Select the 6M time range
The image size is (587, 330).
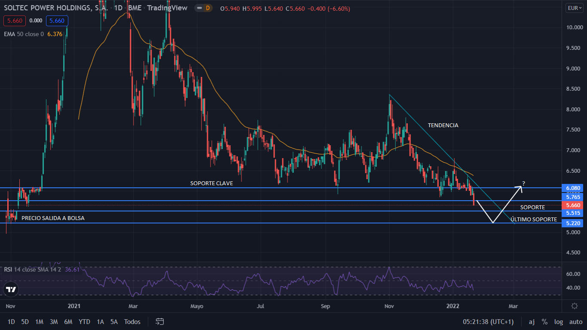[x=68, y=321]
